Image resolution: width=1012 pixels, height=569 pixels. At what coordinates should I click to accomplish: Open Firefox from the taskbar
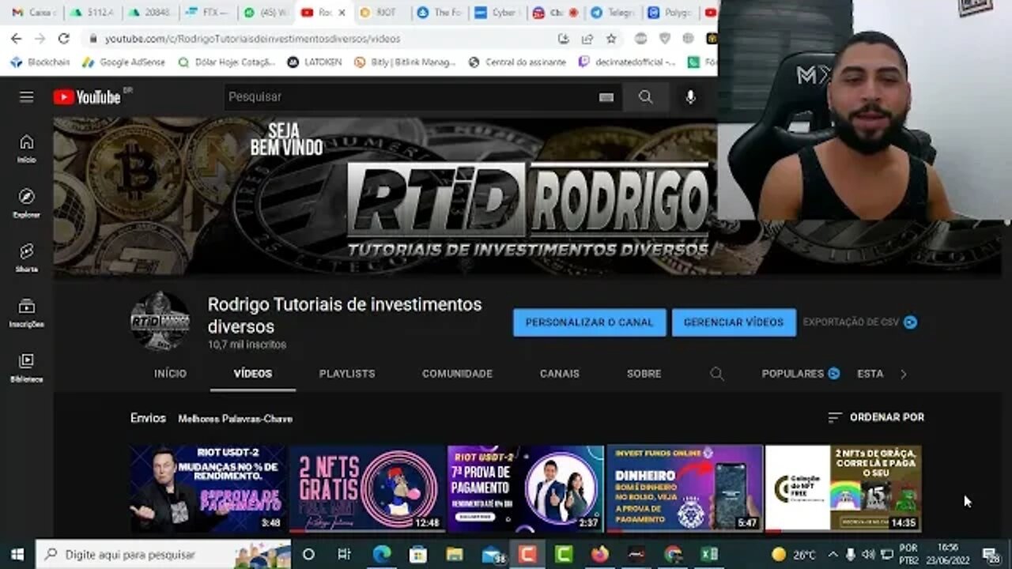[x=600, y=554]
